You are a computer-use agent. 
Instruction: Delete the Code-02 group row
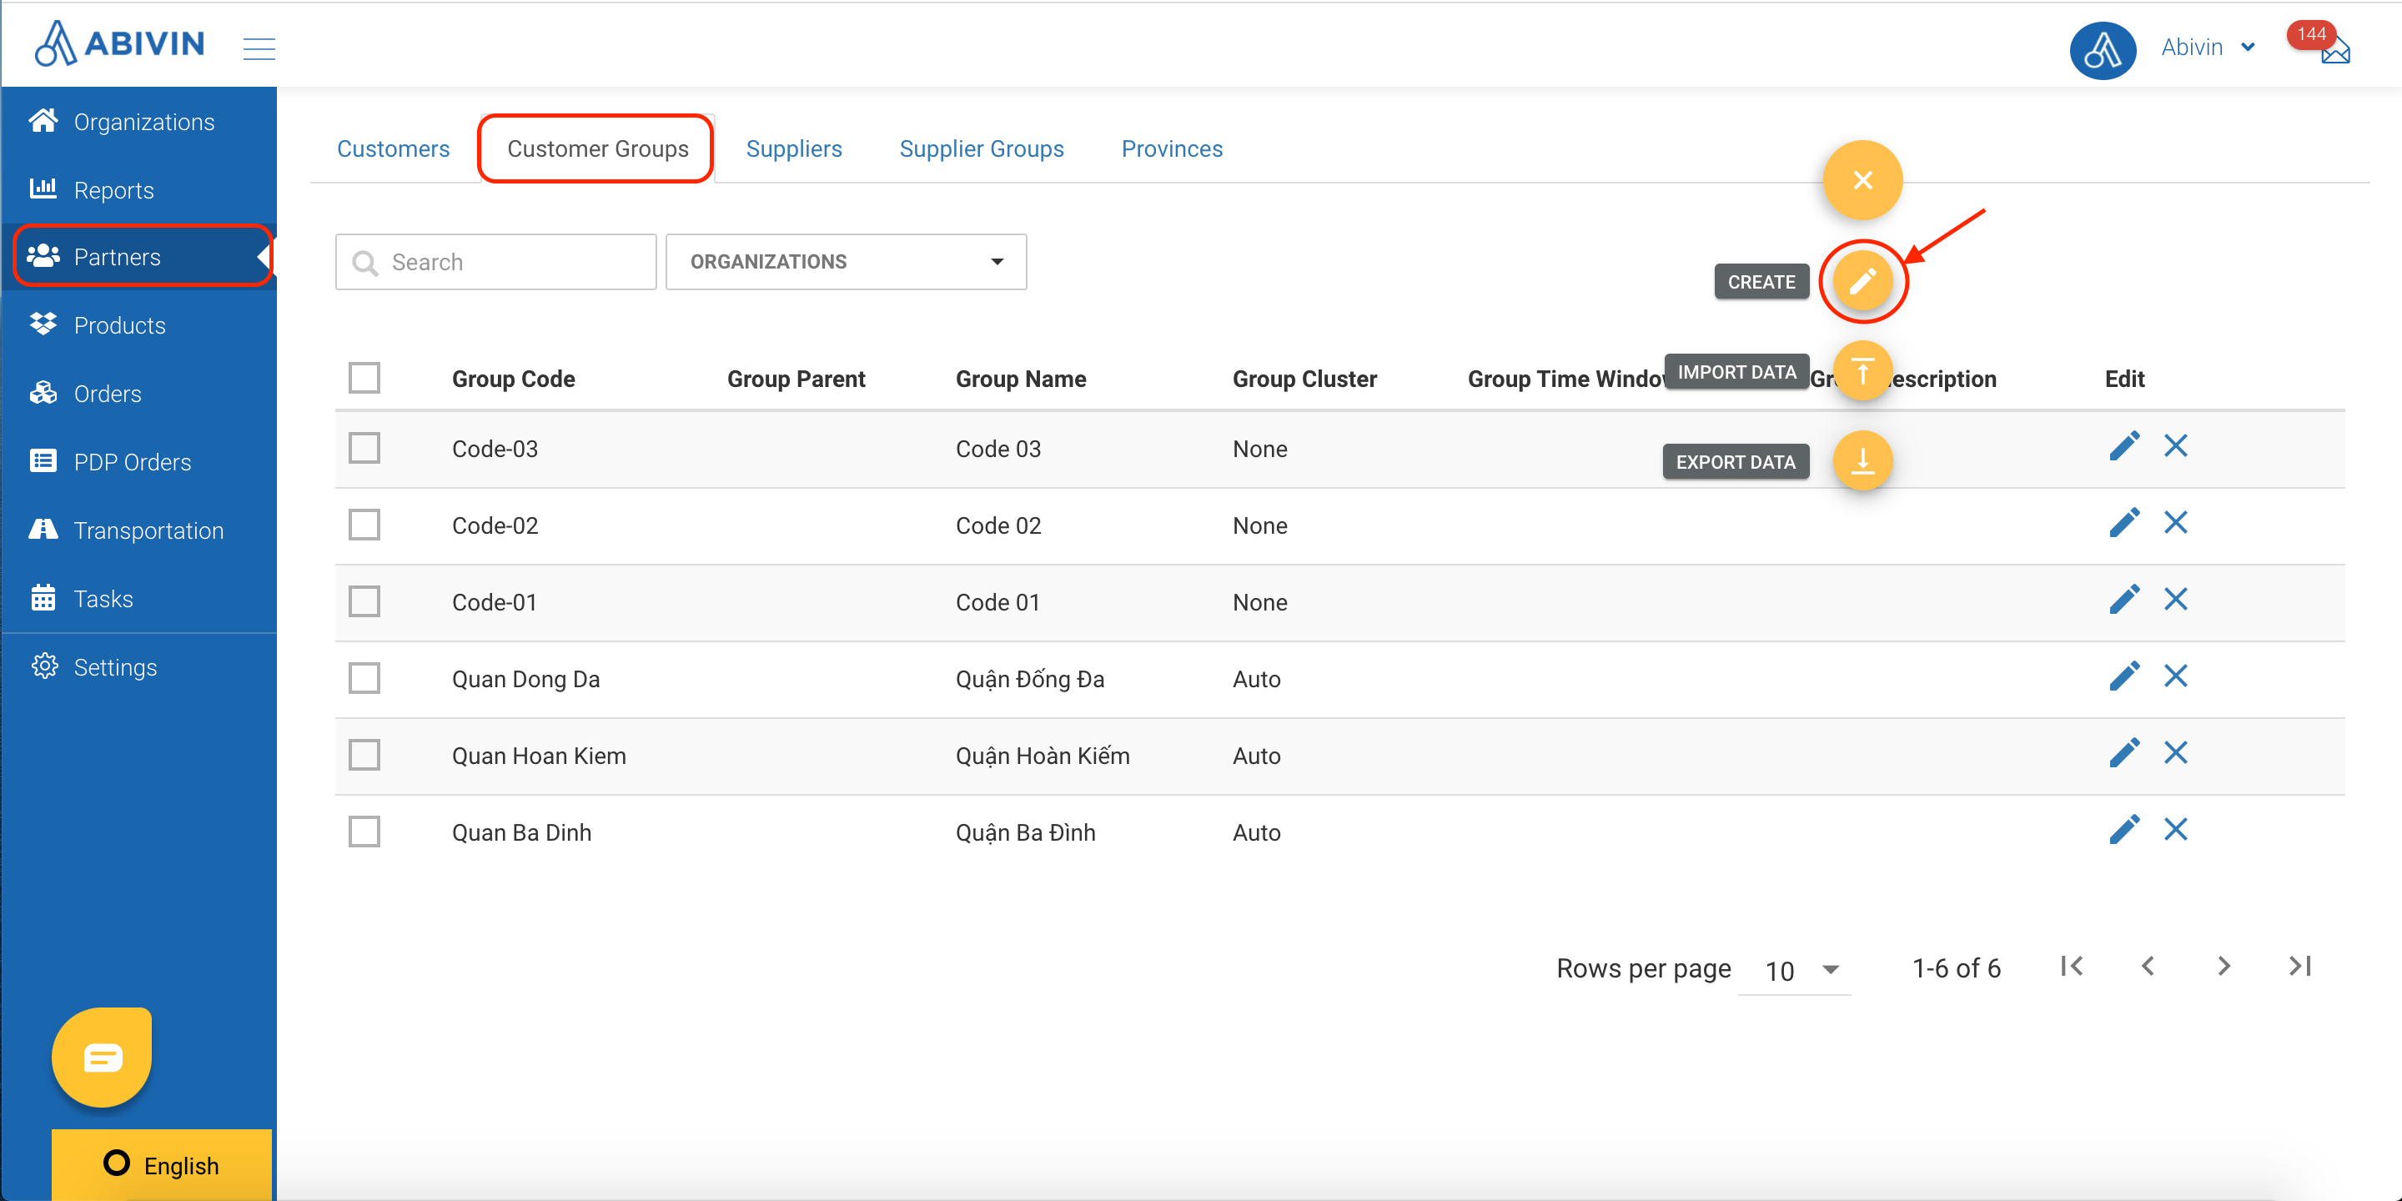click(x=2175, y=523)
